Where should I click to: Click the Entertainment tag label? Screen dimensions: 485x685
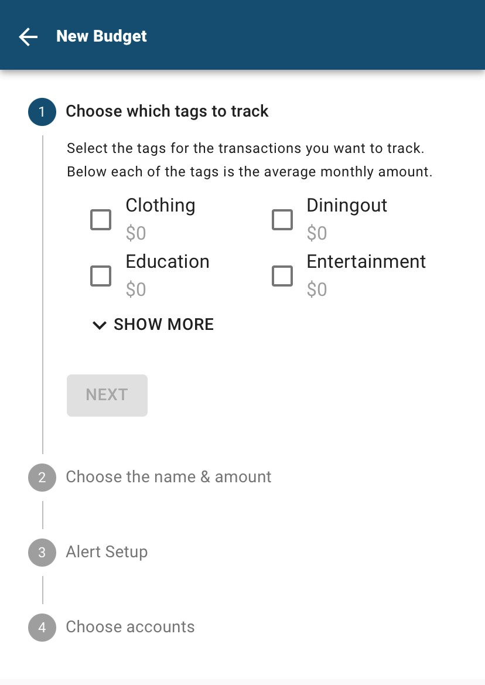point(366,262)
